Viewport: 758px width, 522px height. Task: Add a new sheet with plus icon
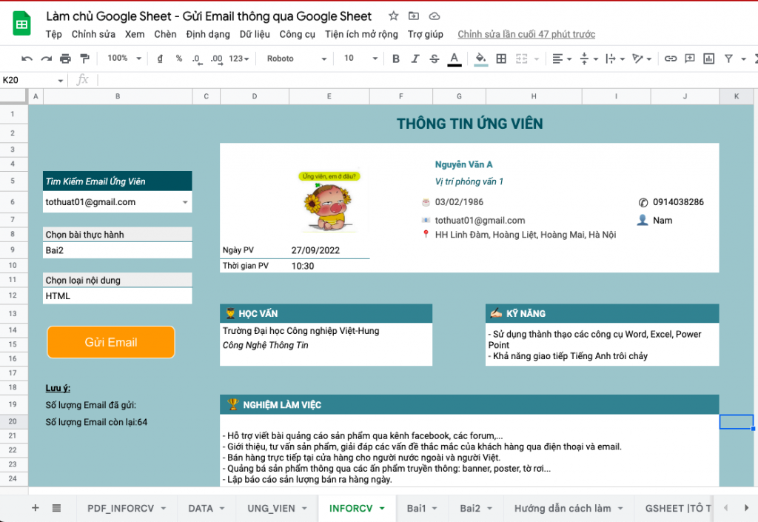click(36, 508)
